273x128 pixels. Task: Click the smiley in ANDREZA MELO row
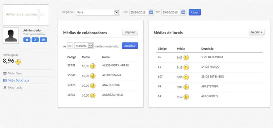93,96
